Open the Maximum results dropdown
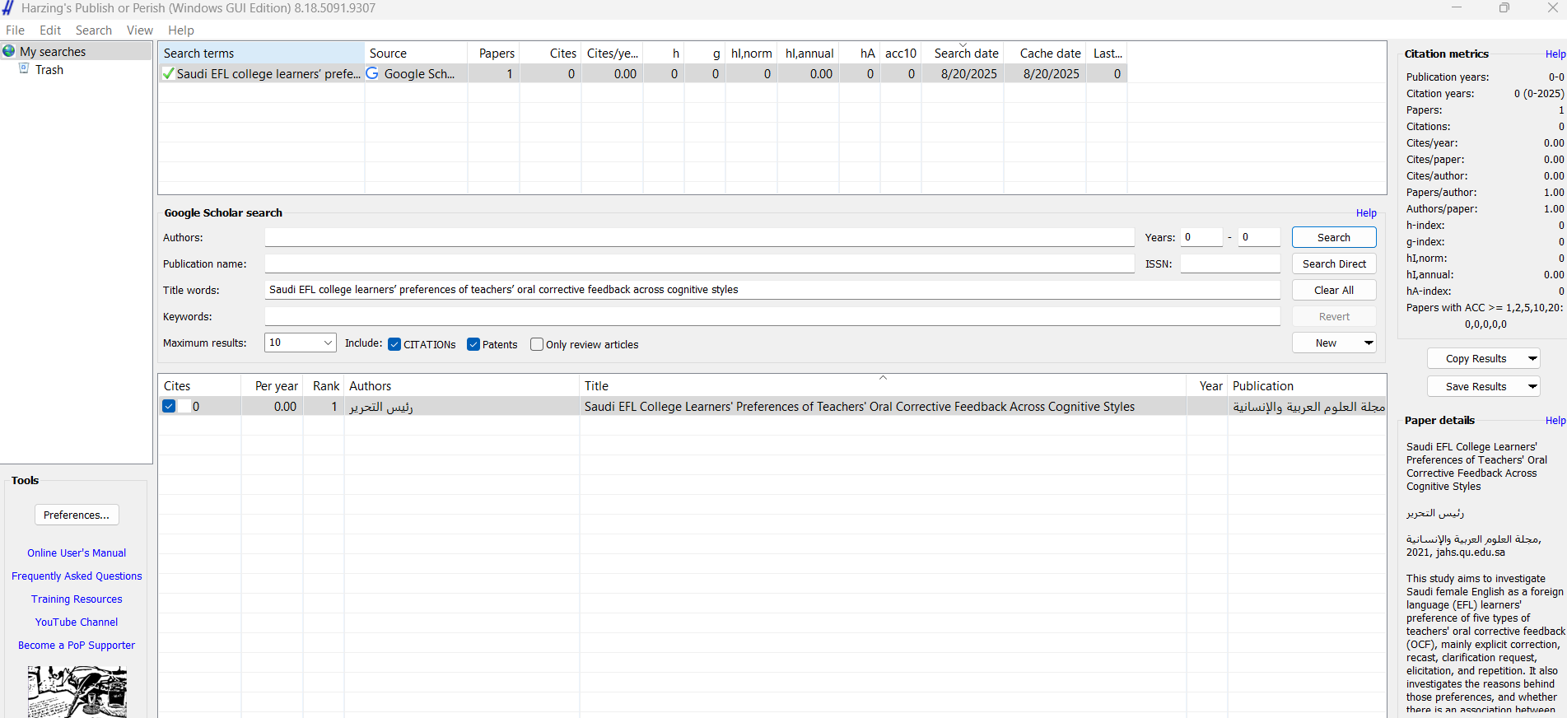 coord(328,343)
